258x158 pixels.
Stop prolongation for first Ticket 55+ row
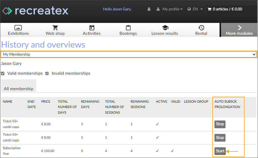(x=220, y=124)
